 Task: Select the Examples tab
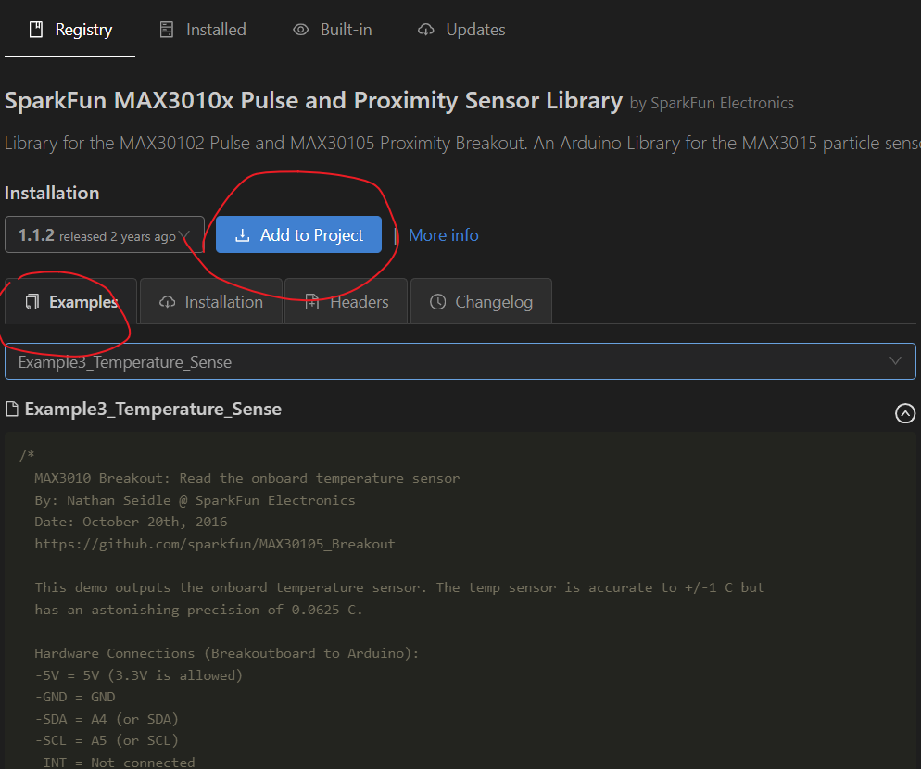[x=71, y=302]
